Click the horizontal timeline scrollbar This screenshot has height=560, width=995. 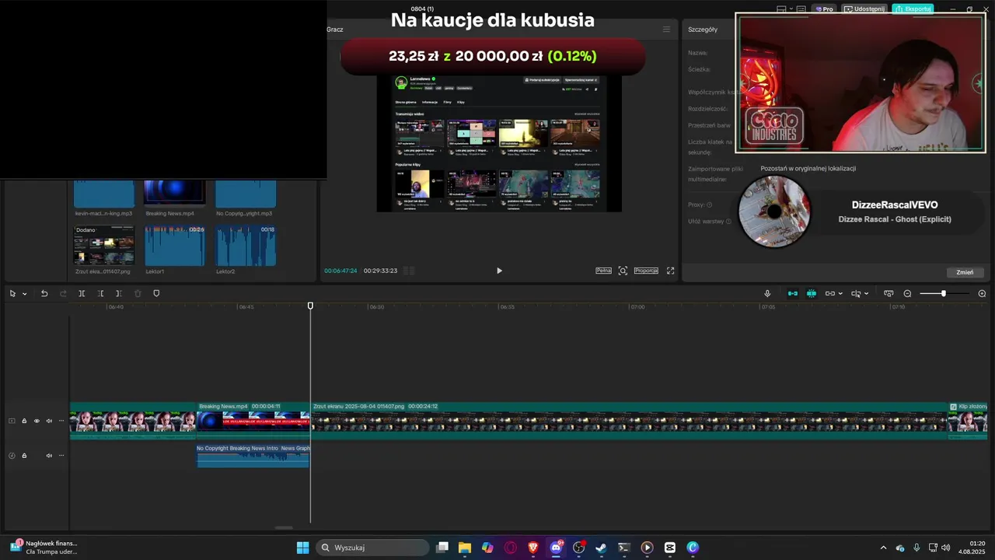285,528
